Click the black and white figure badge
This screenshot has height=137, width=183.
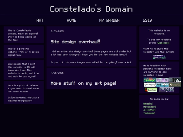coord(175,80)
